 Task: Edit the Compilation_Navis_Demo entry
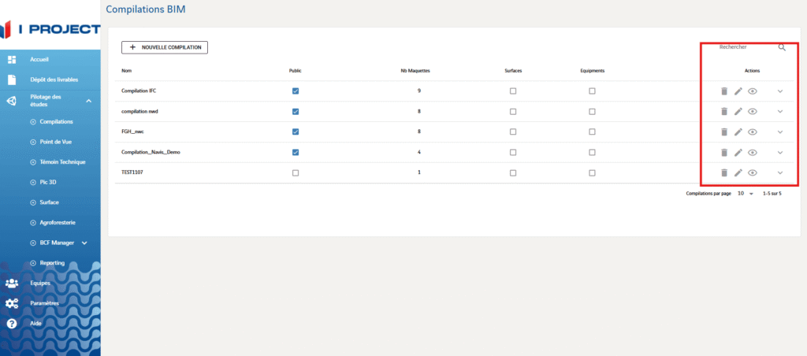[x=738, y=153]
